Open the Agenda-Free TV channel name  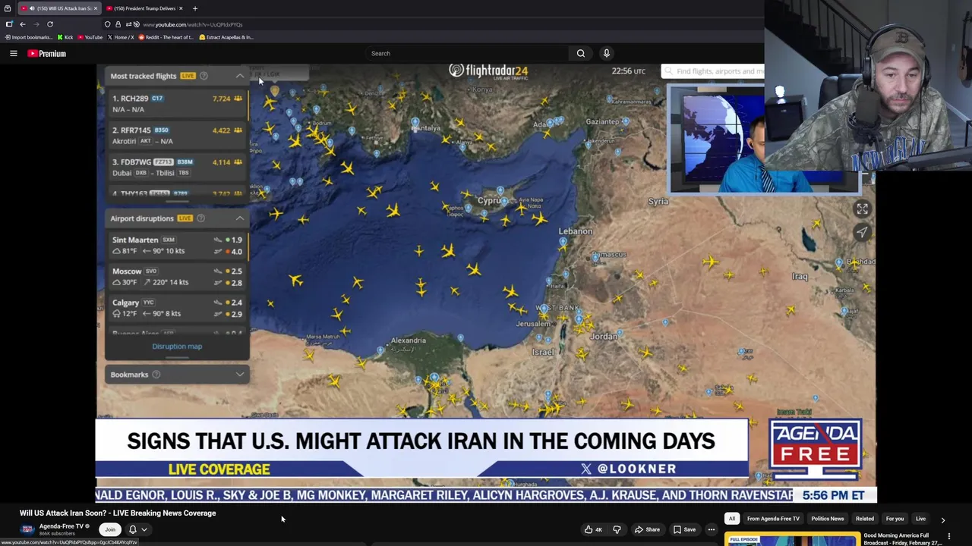(62, 526)
